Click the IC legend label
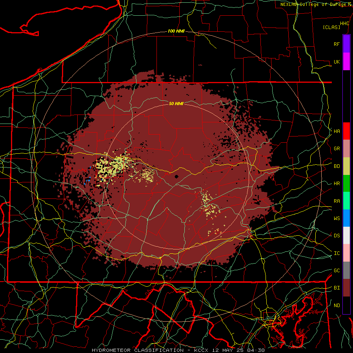Screen dimensions: 353x353 [337, 253]
